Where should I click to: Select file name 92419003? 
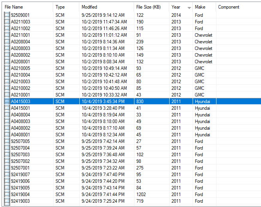(x=20, y=201)
